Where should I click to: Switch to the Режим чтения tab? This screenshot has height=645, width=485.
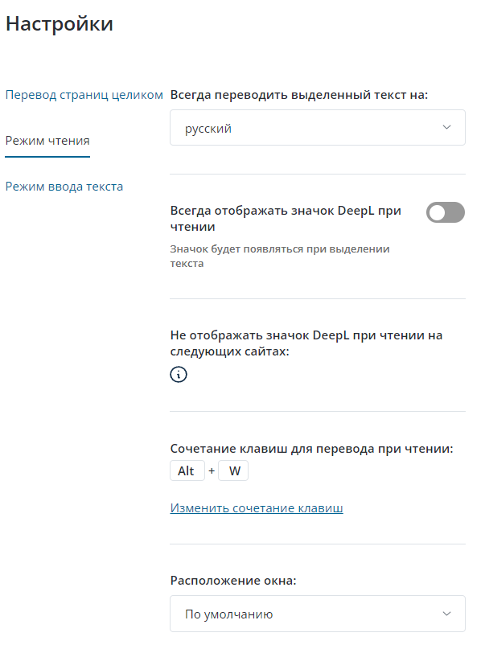[x=47, y=141]
